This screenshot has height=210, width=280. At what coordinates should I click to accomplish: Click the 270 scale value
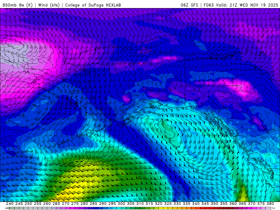coord(65,204)
